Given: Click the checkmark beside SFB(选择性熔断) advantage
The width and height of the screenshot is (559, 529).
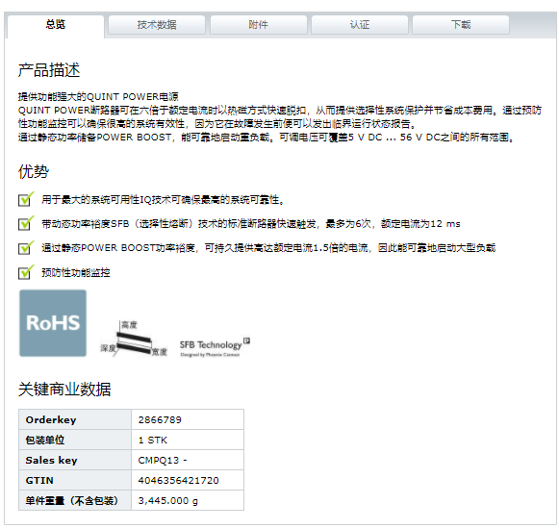Looking at the screenshot, I should click(x=26, y=223).
